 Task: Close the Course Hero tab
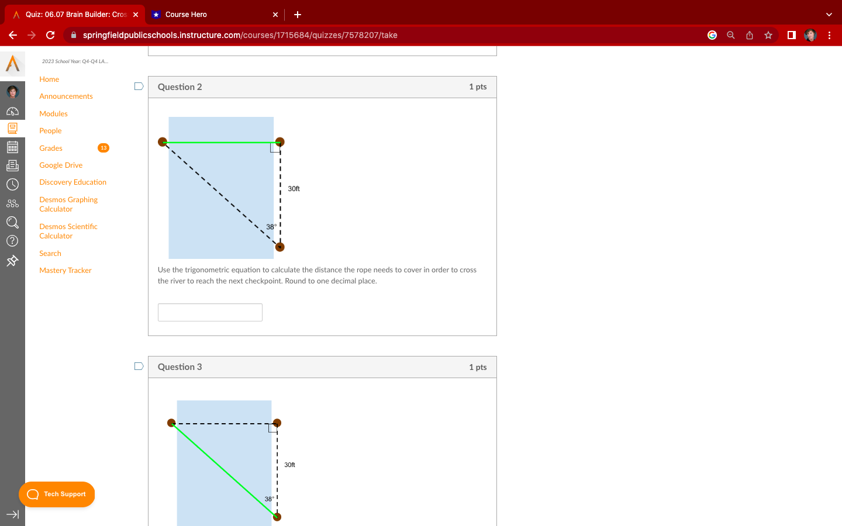click(275, 15)
